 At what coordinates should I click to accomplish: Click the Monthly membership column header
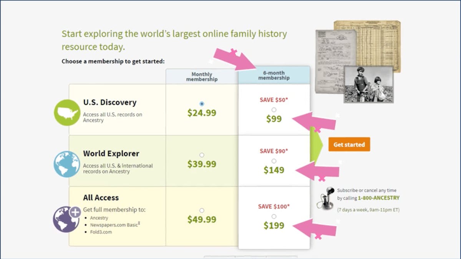pyautogui.click(x=202, y=77)
